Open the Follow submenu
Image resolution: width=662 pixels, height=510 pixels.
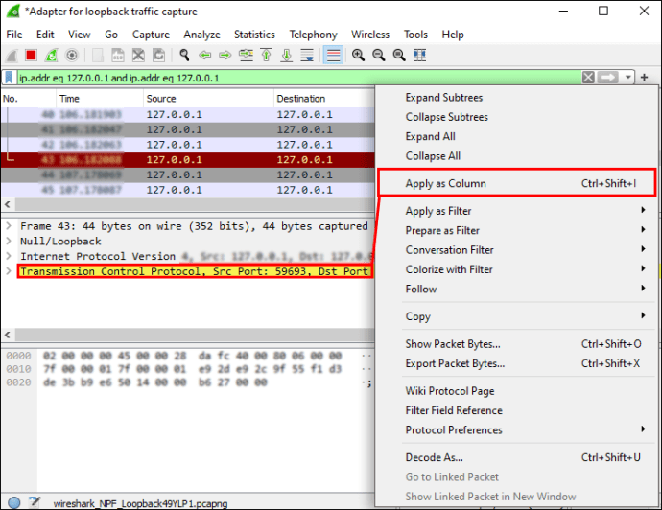[517, 289]
